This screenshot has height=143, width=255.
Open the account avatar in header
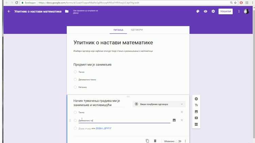click(246, 11)
